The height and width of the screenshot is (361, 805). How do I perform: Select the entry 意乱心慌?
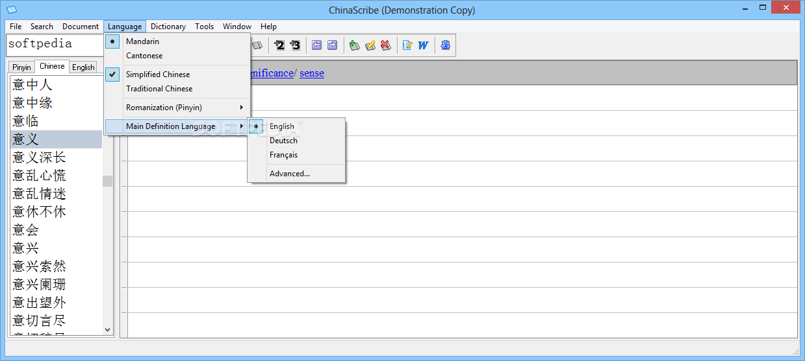(x=55, y=176)
